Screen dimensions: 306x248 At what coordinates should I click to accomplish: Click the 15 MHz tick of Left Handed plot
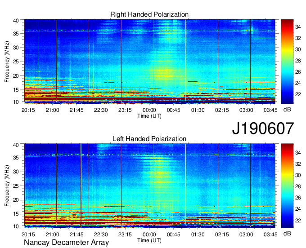[x=16, y=214]
